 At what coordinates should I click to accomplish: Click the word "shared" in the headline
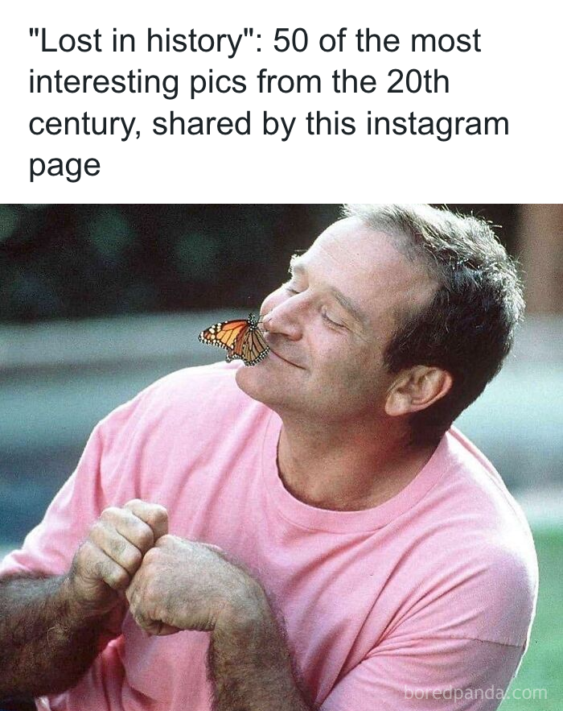click(x=202, y=124)
